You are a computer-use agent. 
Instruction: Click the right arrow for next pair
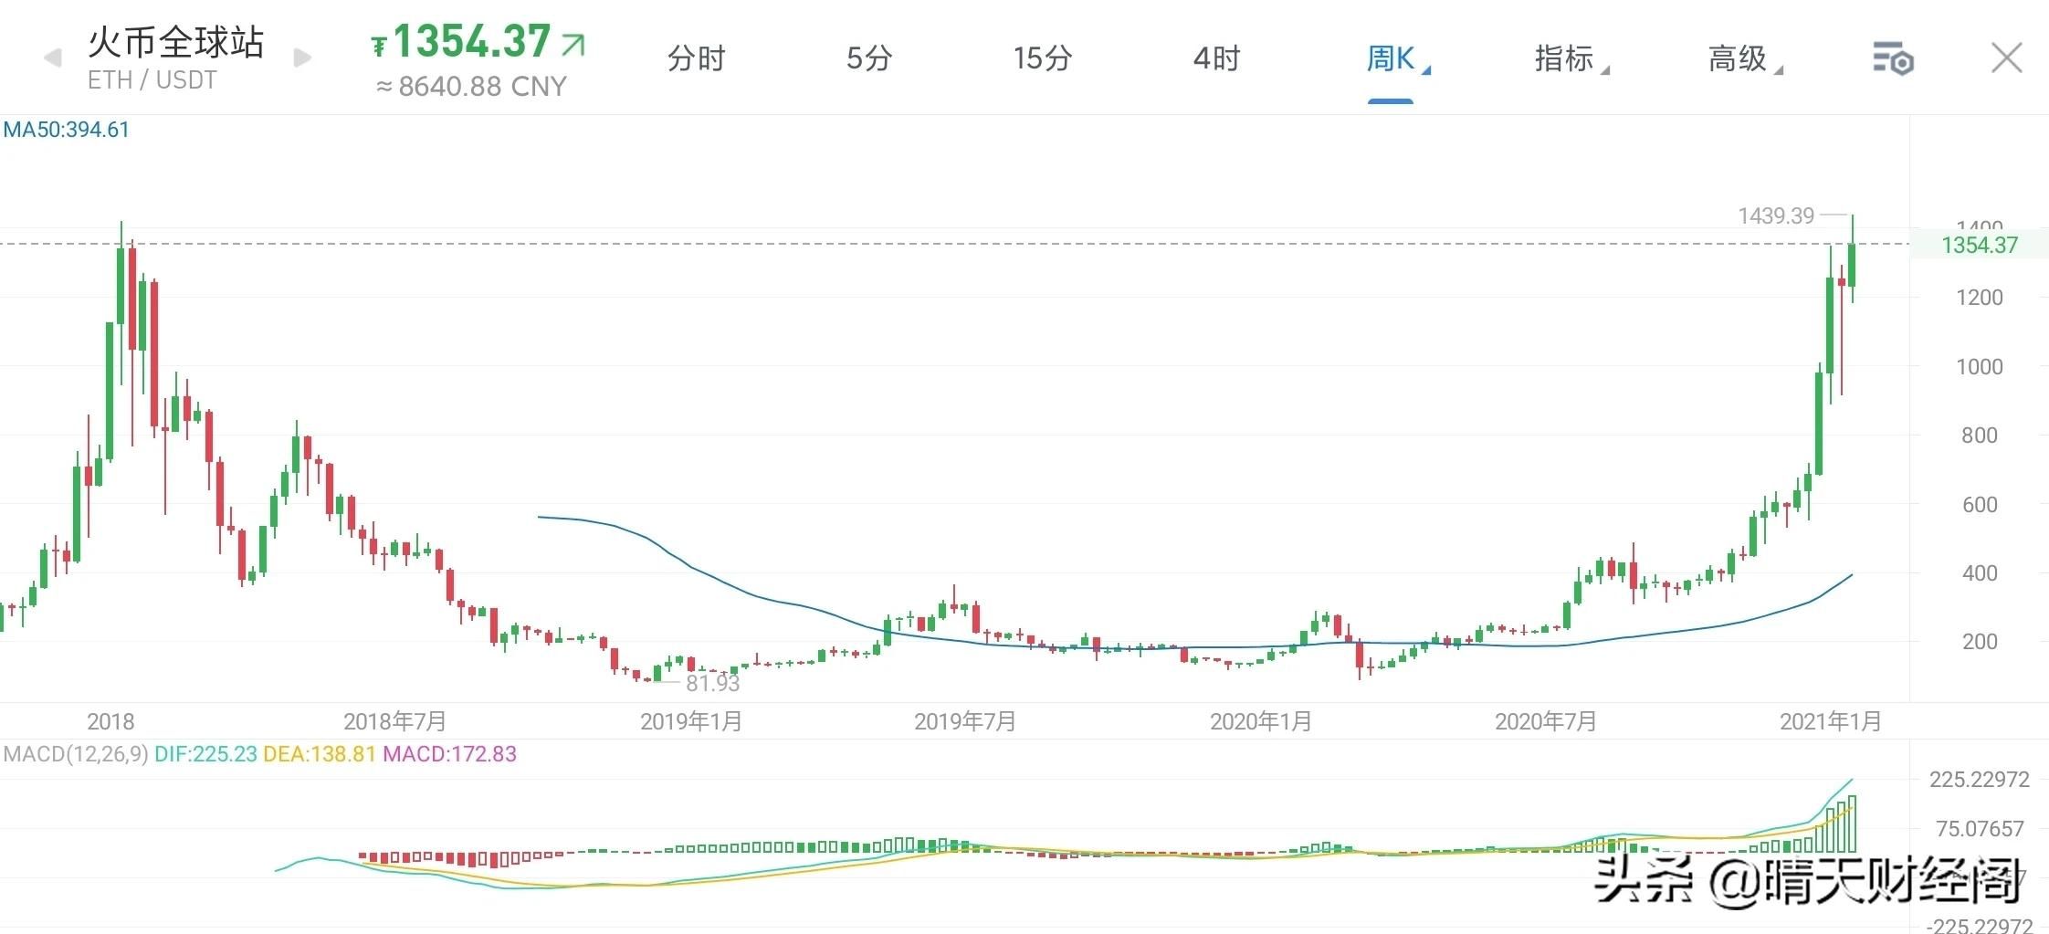[x=302, y=58]
